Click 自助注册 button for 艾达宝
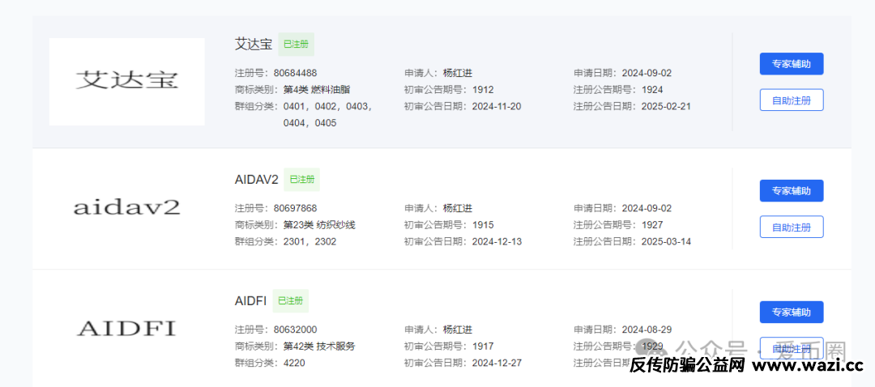The height and width of the screenshot is (387, 875). 792,100
